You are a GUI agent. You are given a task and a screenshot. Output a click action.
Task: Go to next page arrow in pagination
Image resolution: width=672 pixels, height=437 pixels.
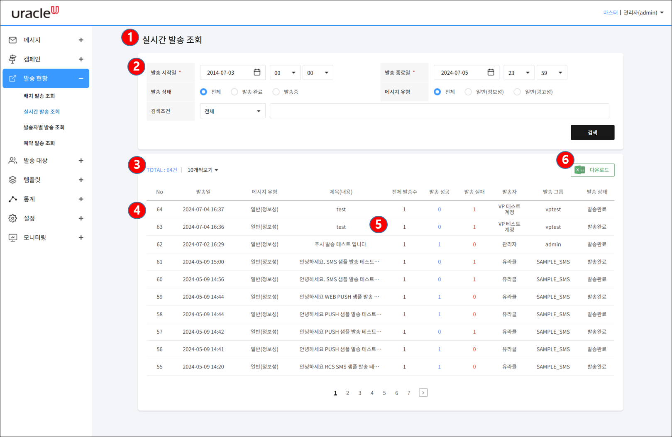(x=423, y=393)
